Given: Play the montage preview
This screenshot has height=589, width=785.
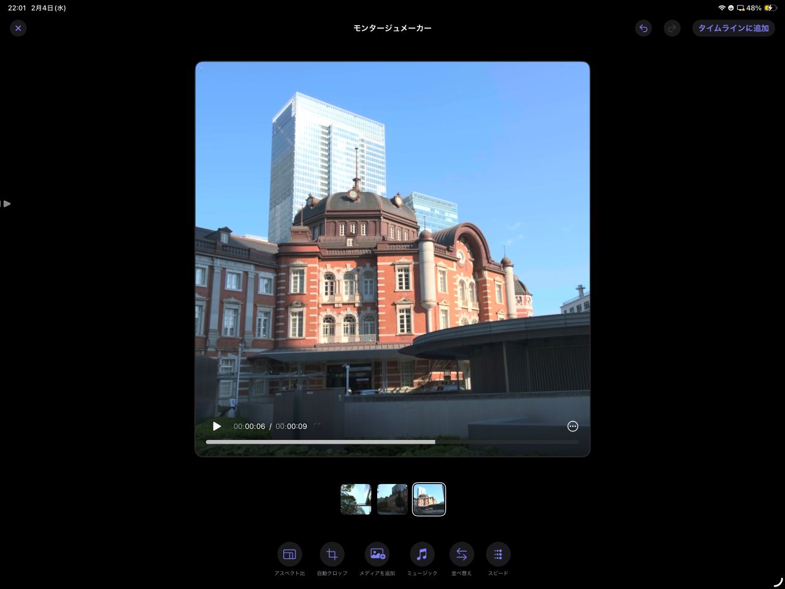Looking at the screenshot, I should [x=216, y=426].
